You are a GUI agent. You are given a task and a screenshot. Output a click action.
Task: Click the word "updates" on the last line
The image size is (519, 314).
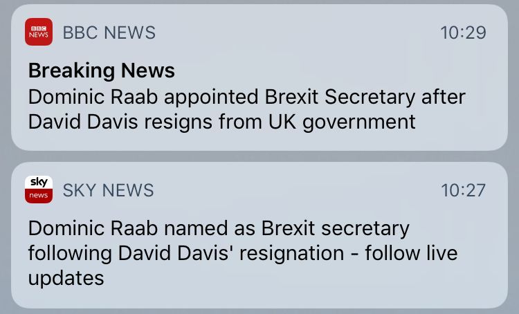[66, 278]
